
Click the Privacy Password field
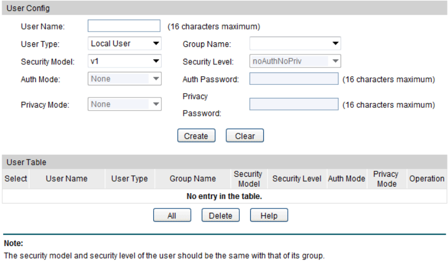click(294, 104)
